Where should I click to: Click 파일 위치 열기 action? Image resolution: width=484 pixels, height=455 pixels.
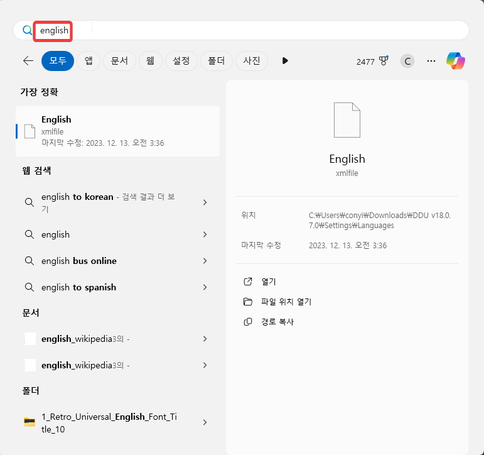click(x=286, y=302)
